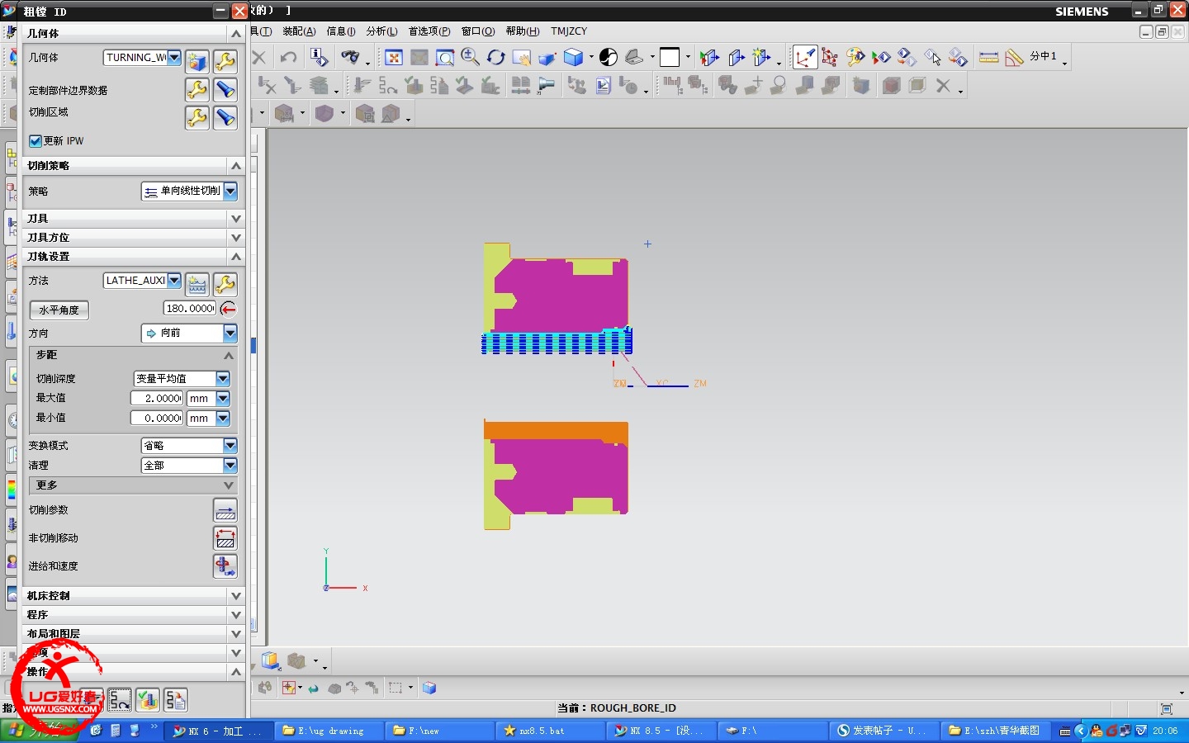Click Verify tool path icon in 操作
Viewport: 1189px width, 743px height.
pyautogui.click(x=148, y=700)
